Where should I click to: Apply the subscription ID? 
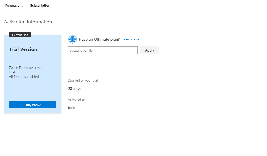click(x=150, y=50)
